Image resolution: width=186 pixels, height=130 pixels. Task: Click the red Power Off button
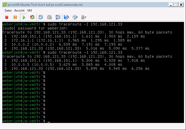point(7,17)
